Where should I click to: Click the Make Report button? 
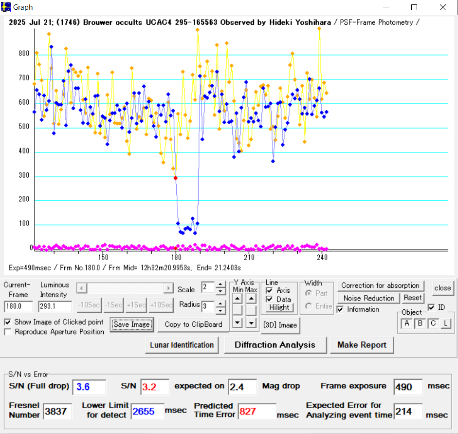[362, 345]
